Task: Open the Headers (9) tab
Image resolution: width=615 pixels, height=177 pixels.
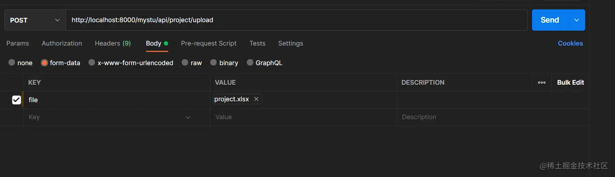Action: [113, 43]
